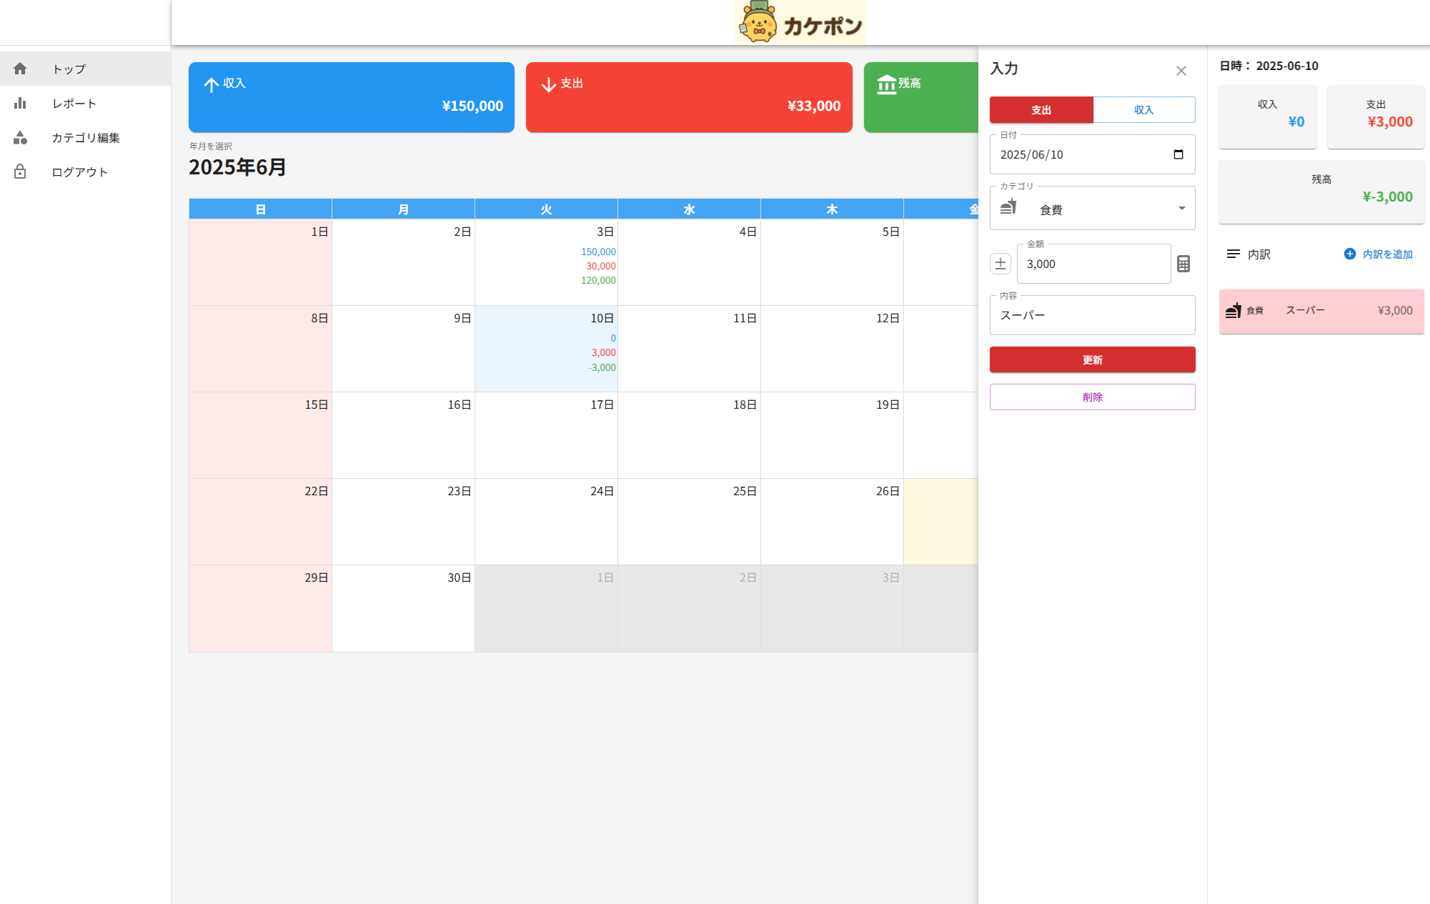Select calendar day 3日
The image size is (1430, 904).
click(546, 262)
